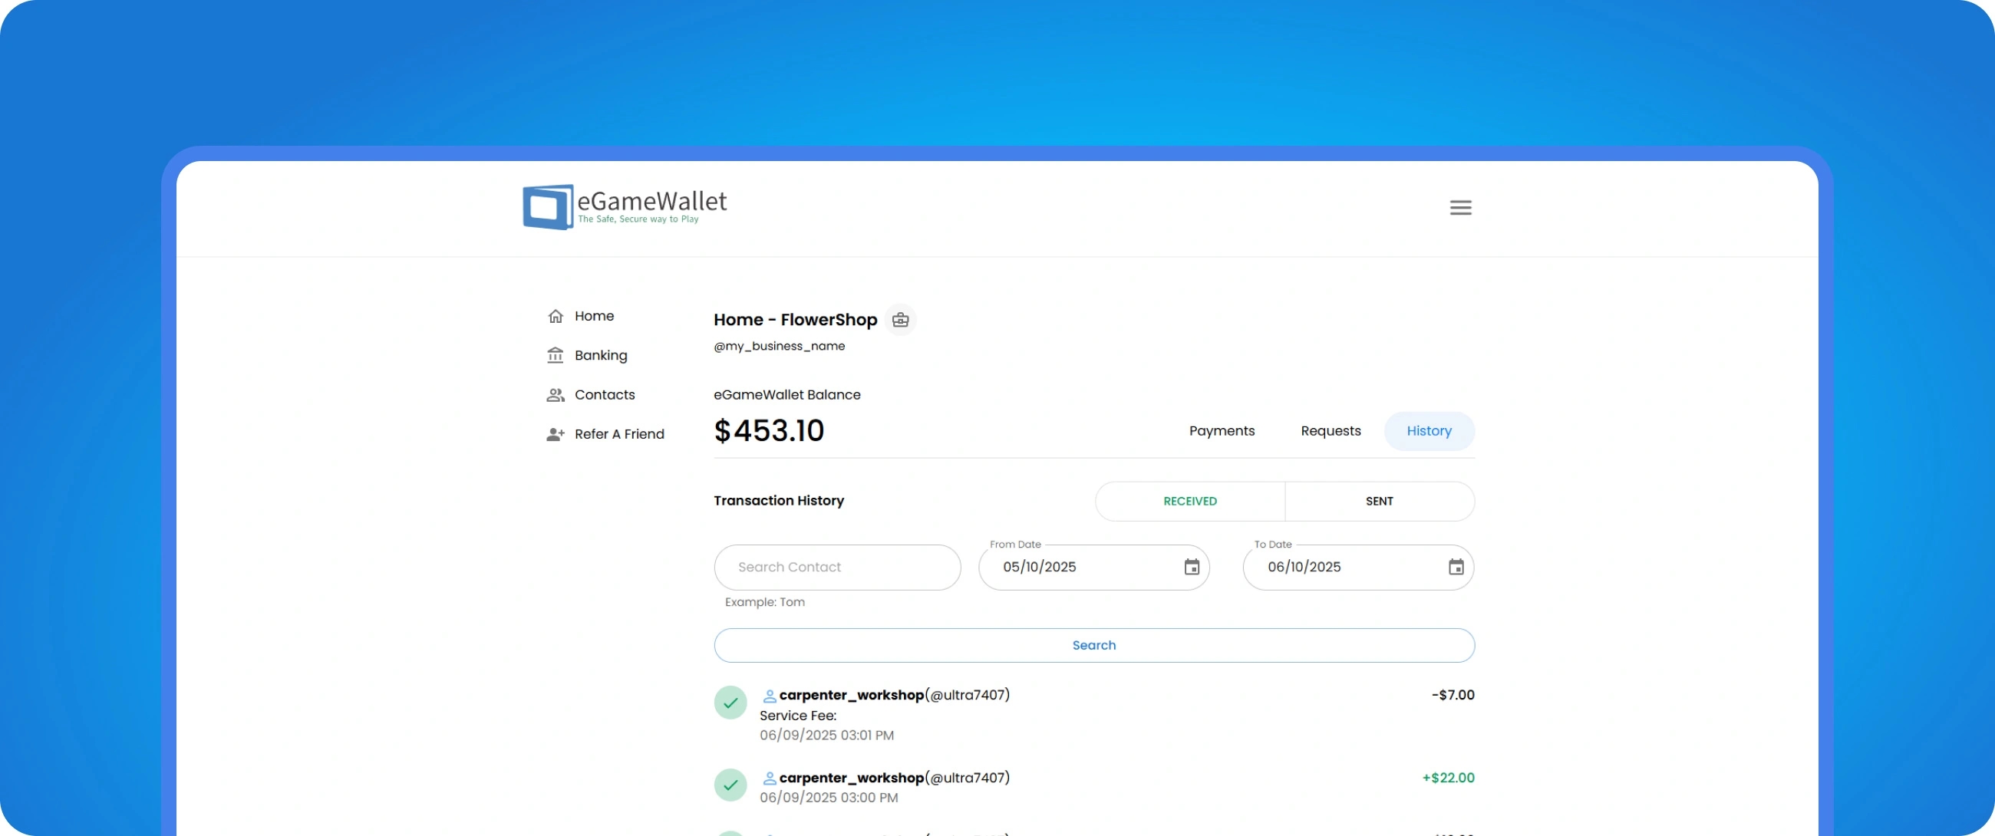Click the Example: Tom hint text
Screen dimensions: 1995x836
764,602
